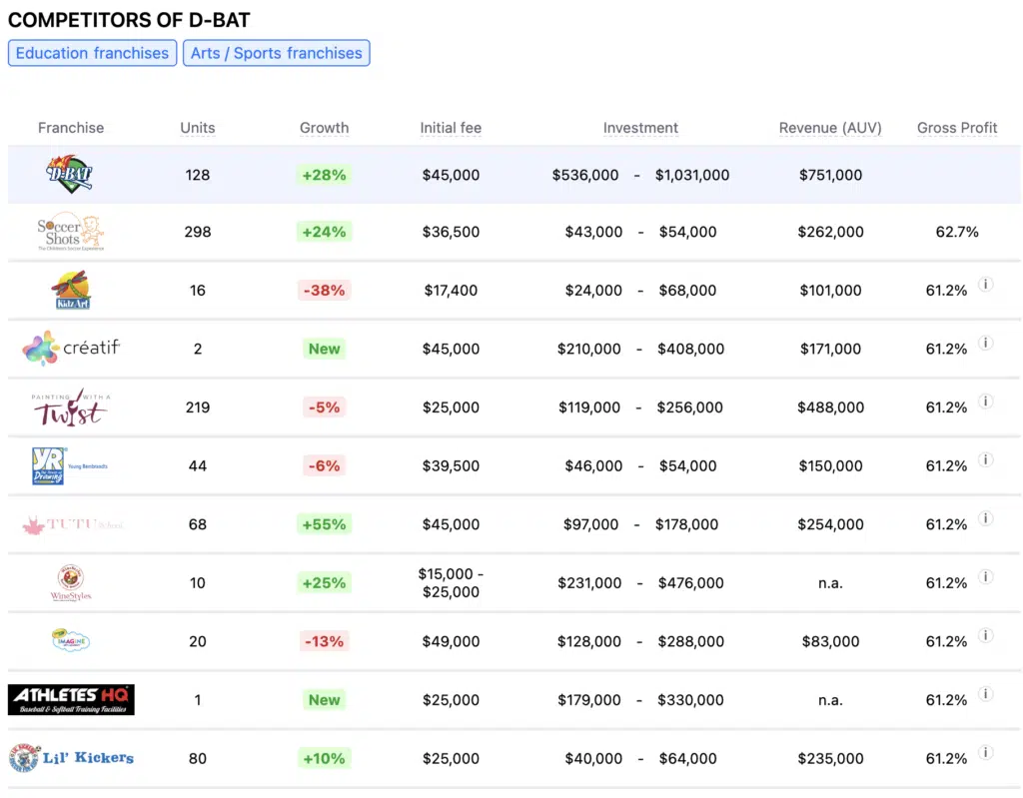This screenshot has width=1023, height=798.
Task: Click the Imagine cloud logo
Action: click(x=71, y=641)
